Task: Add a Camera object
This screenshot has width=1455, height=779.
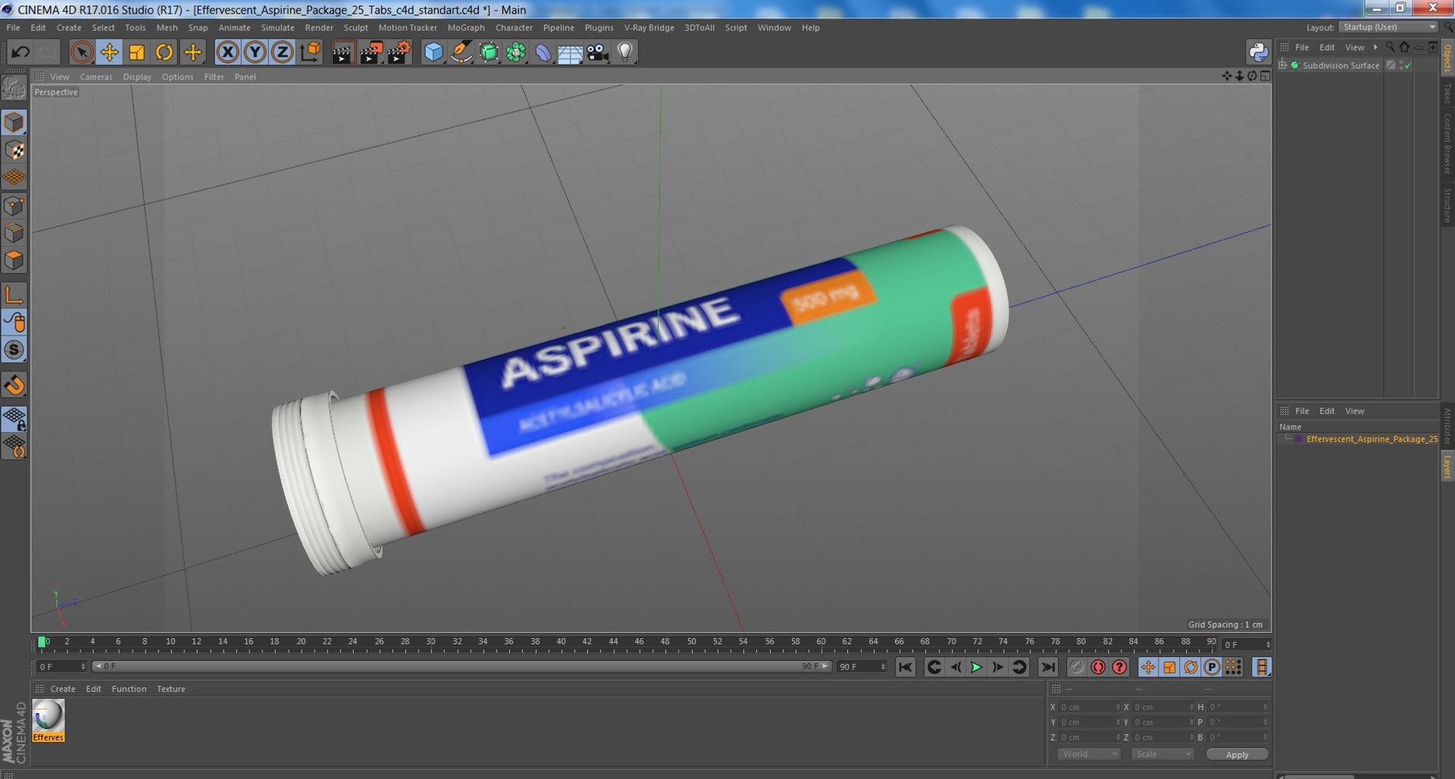Action: pyautogui.click(x=598, y=52)
